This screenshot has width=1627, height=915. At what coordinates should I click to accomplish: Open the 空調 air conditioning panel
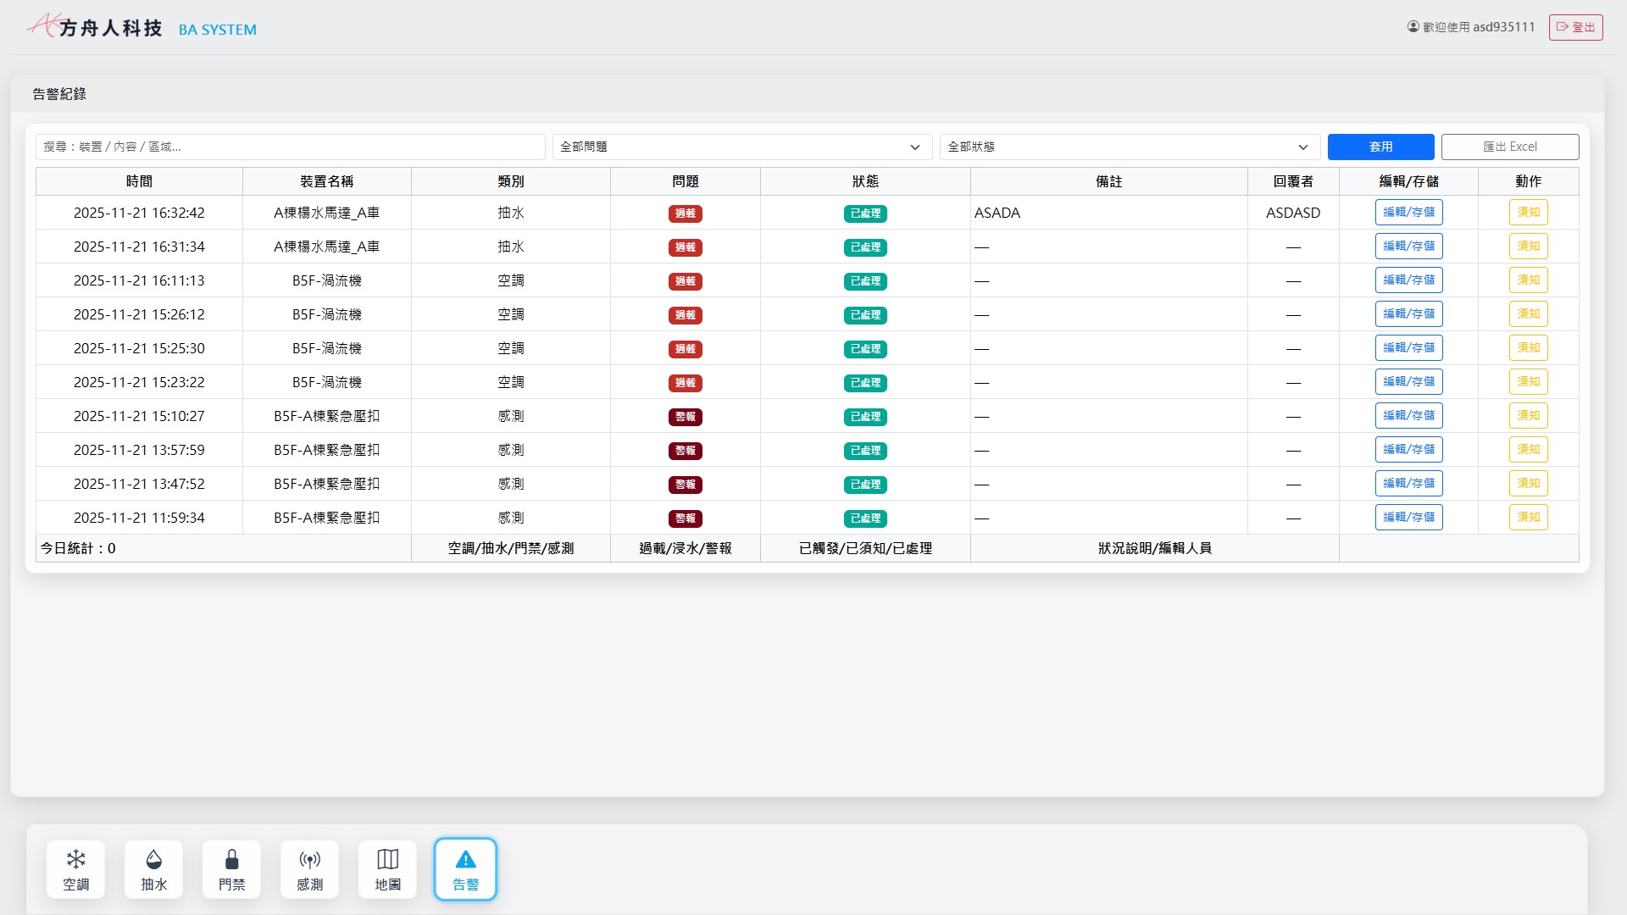[x=76, y=869]
